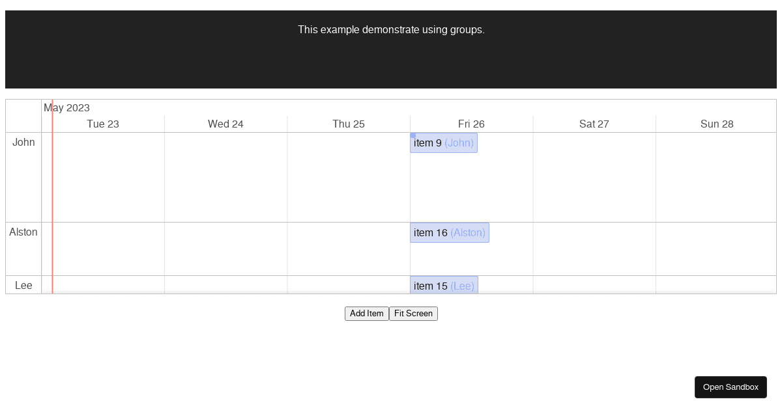Select the Sat 27 column header
The height and width of the screenshot is (410, 782).
coord(594,124)
